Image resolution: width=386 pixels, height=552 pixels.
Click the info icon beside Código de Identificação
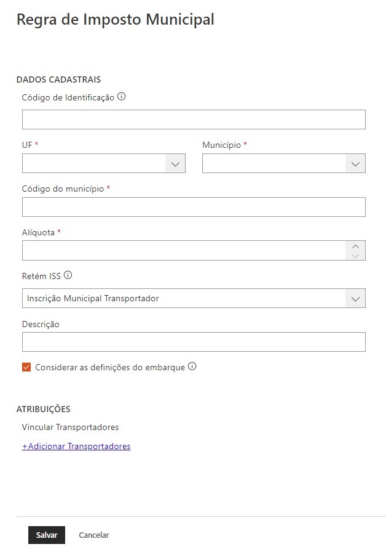coord(122,97)
